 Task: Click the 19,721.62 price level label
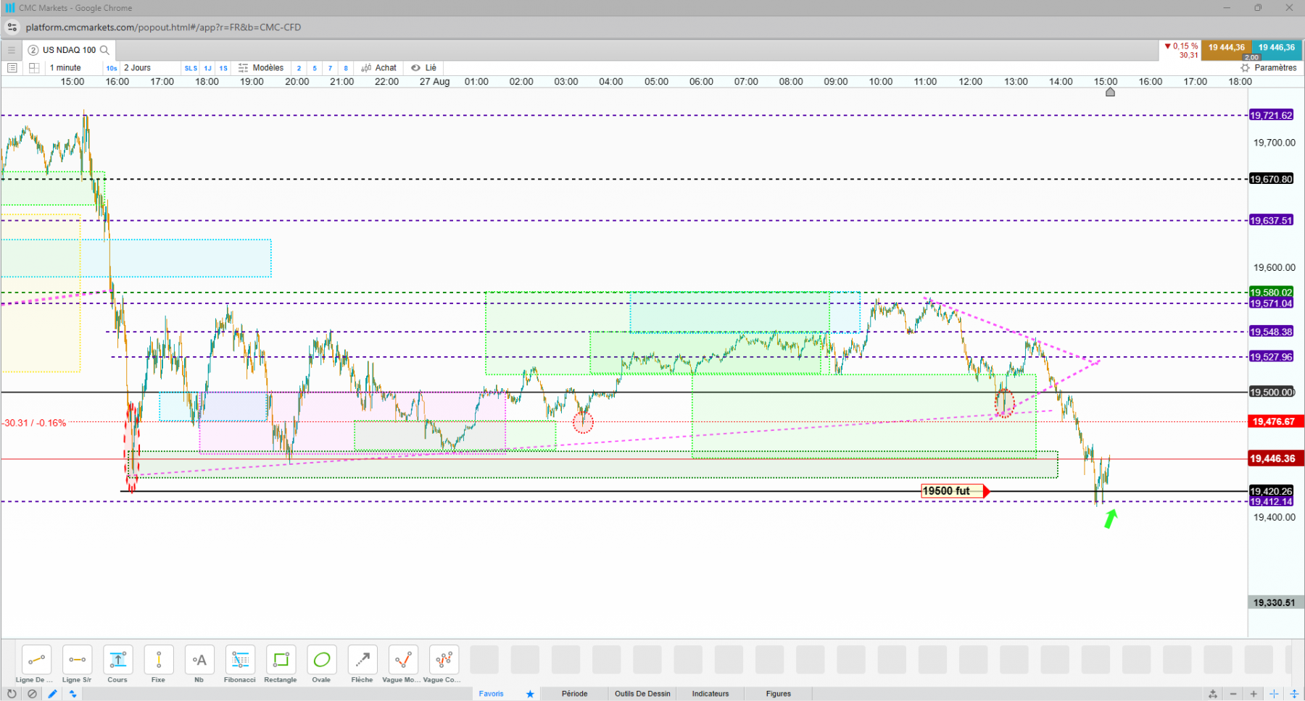1271,115
